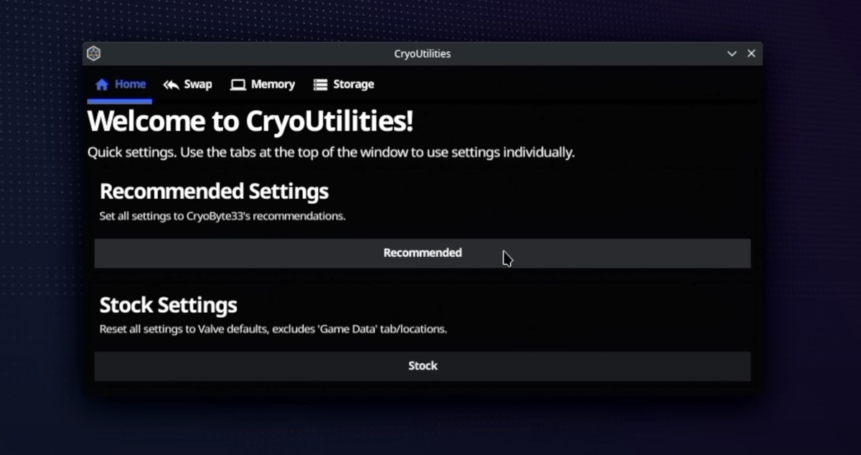
Task: Reset settings to Valve defaults via Stock
Action: click(x=423, y=365)
